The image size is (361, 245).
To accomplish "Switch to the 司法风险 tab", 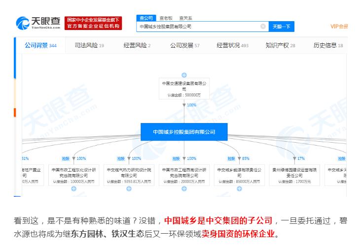I will (89, 45).
